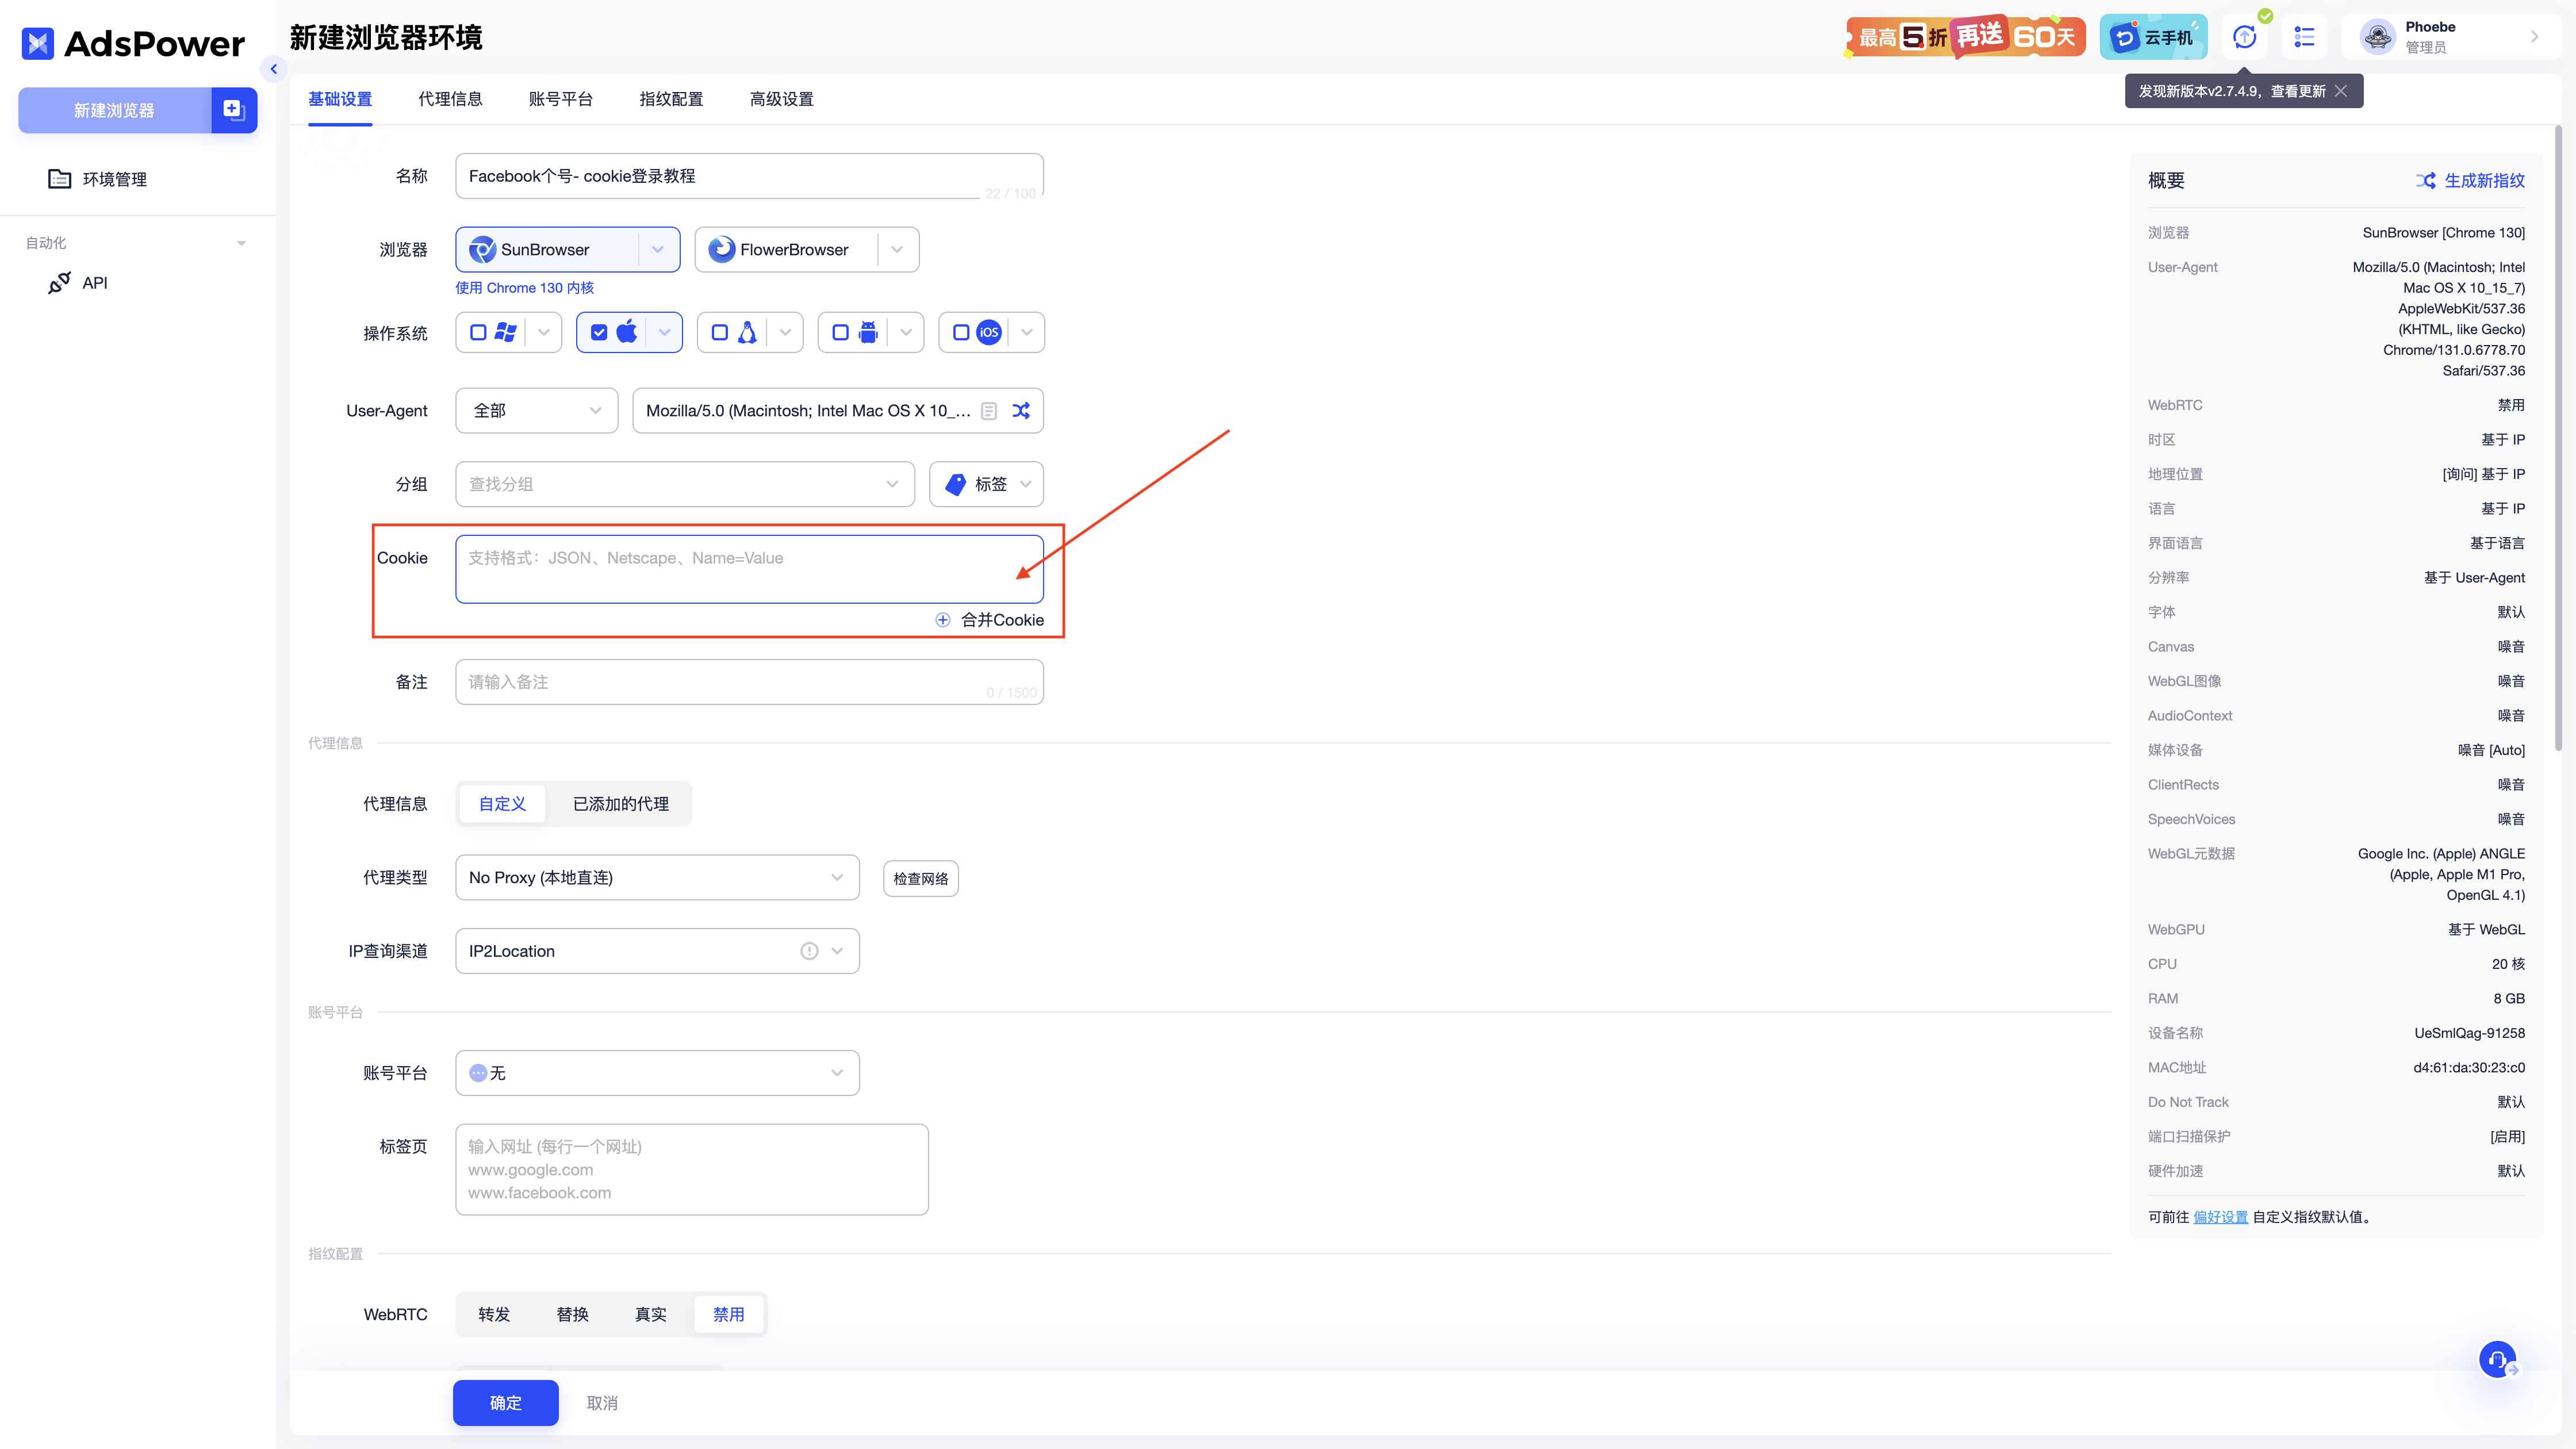Click into the Cookie textarea
The width and height of the screenshot is (2576, 1449).
pyautogui.click(x=749, y=569)
